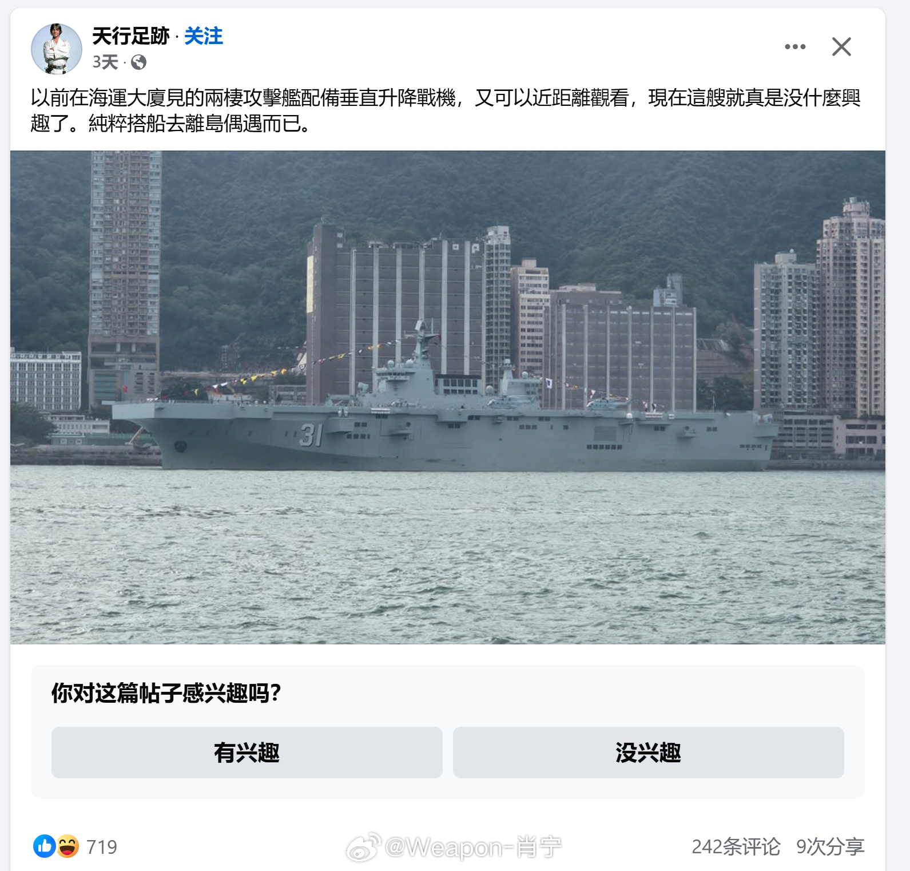Open the 天行足跡 profile name link
This screenshot has height=871, width=910.
click(131, 36)
